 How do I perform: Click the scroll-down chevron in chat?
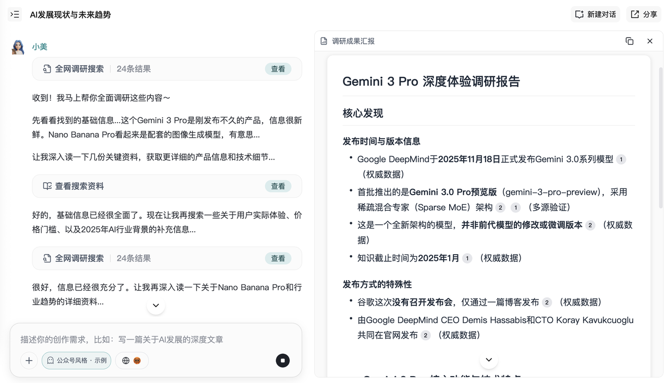pos(156,305)
